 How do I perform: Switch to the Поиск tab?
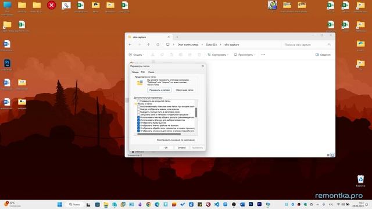pyautogui.click(x=151, y=72)
